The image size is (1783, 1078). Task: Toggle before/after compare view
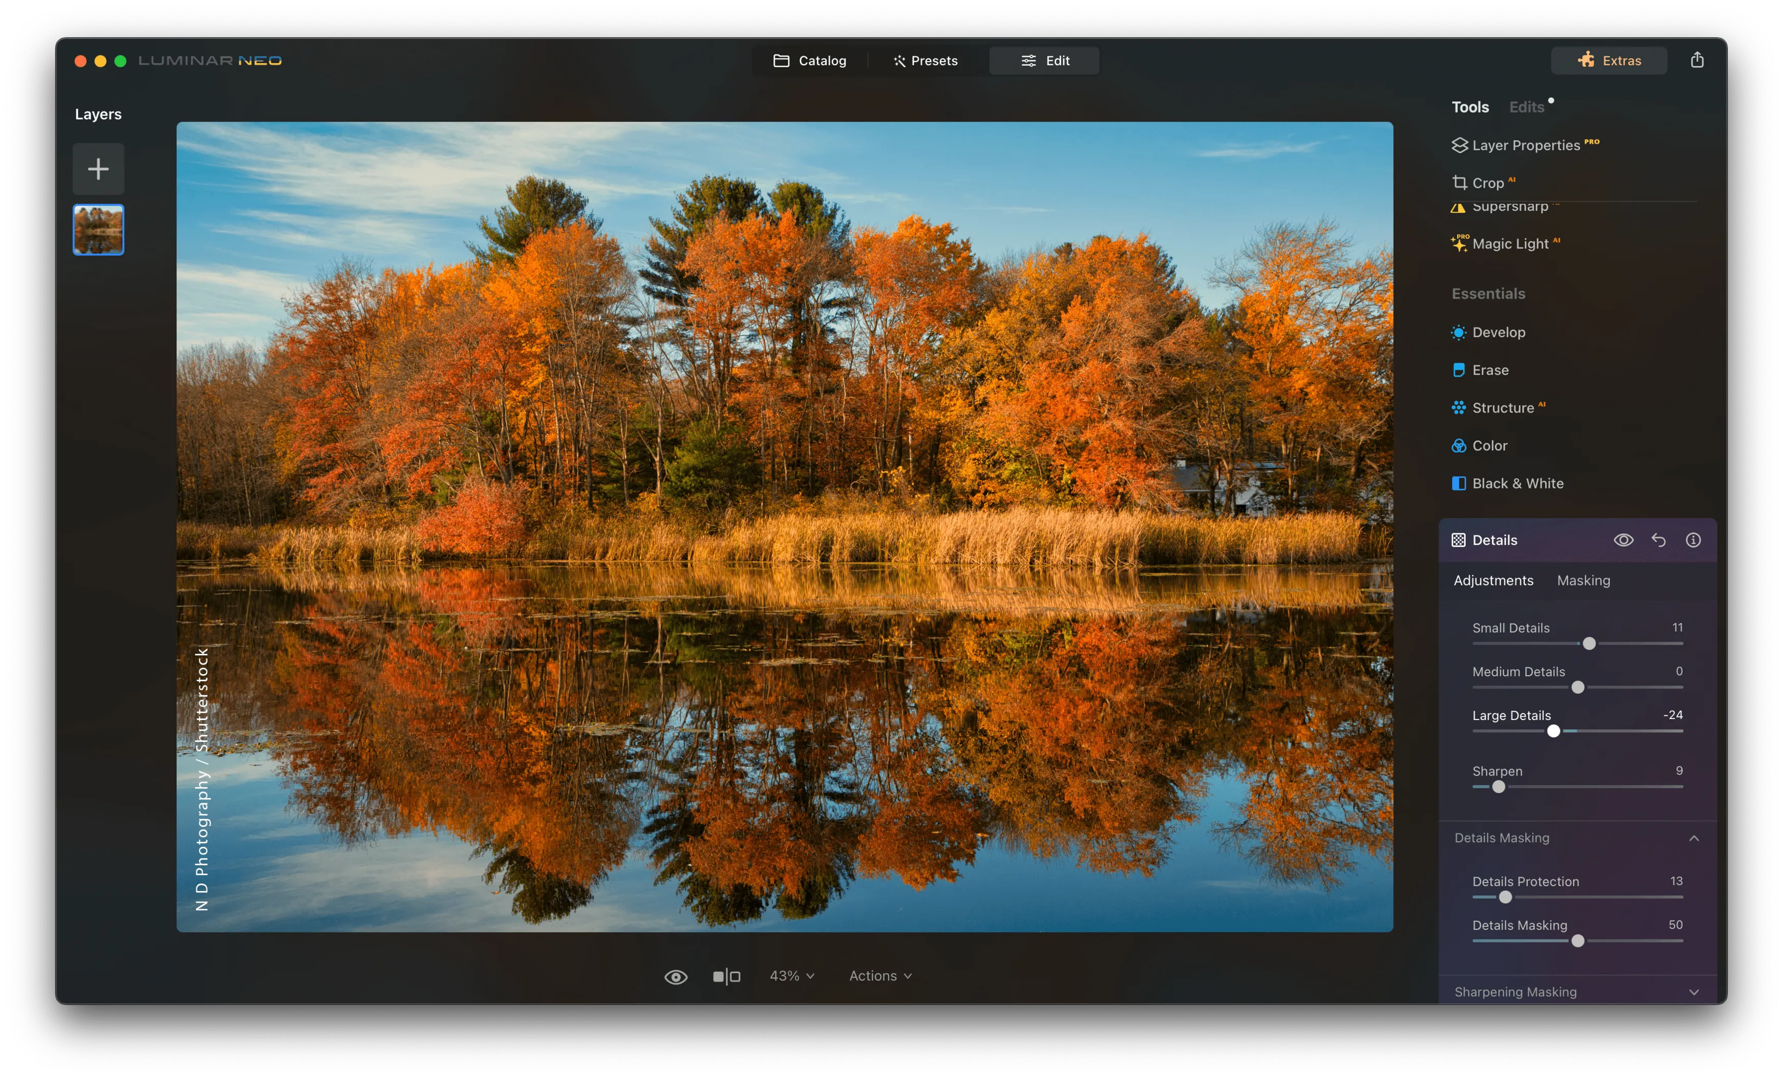coord(726,977)
